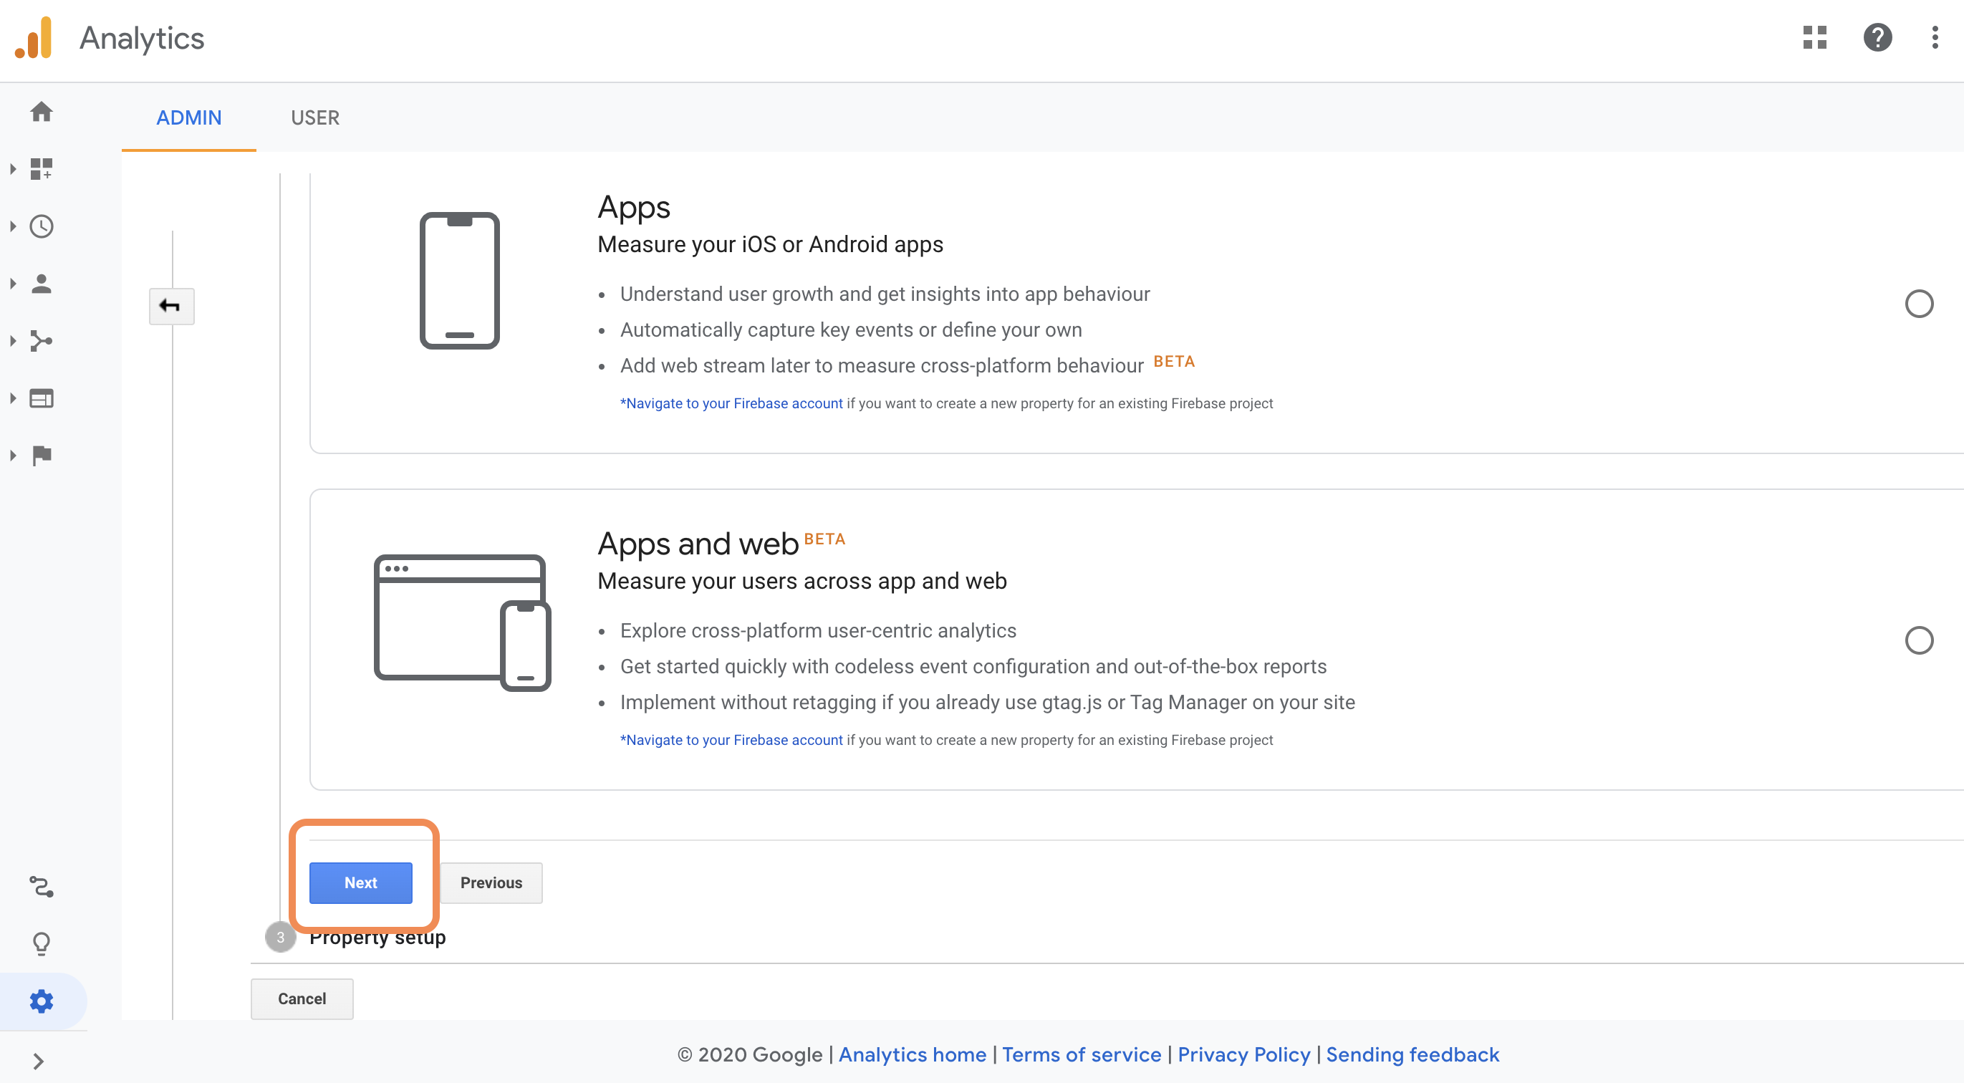Image resolution: width=1964 pixels, height=1083 pixels.
Task: Click the blue Next button
Action: 360,882
